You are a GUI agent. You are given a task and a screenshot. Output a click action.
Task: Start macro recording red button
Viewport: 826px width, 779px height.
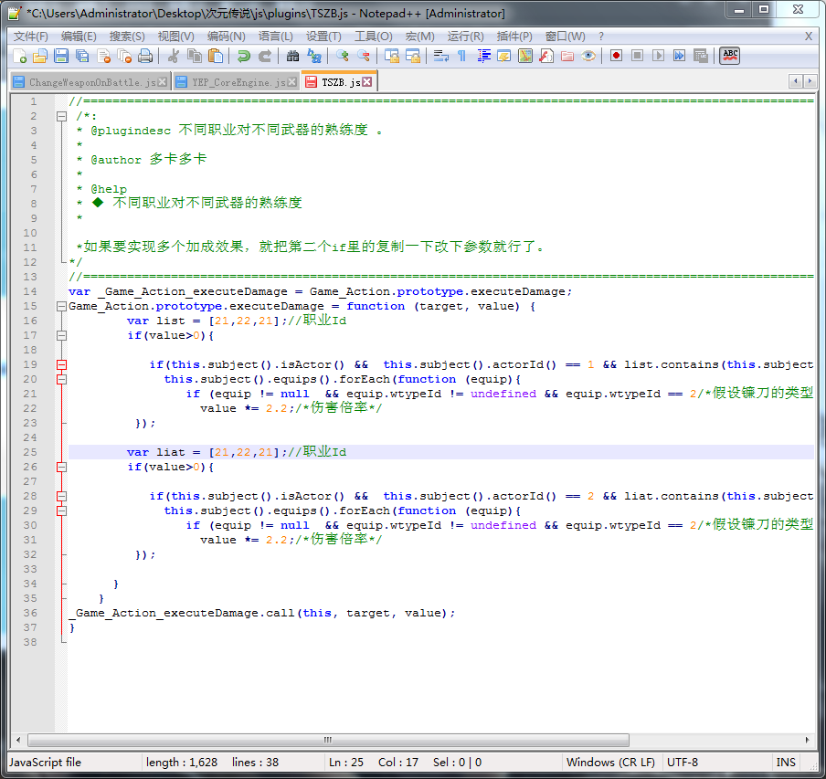[616, 56]
